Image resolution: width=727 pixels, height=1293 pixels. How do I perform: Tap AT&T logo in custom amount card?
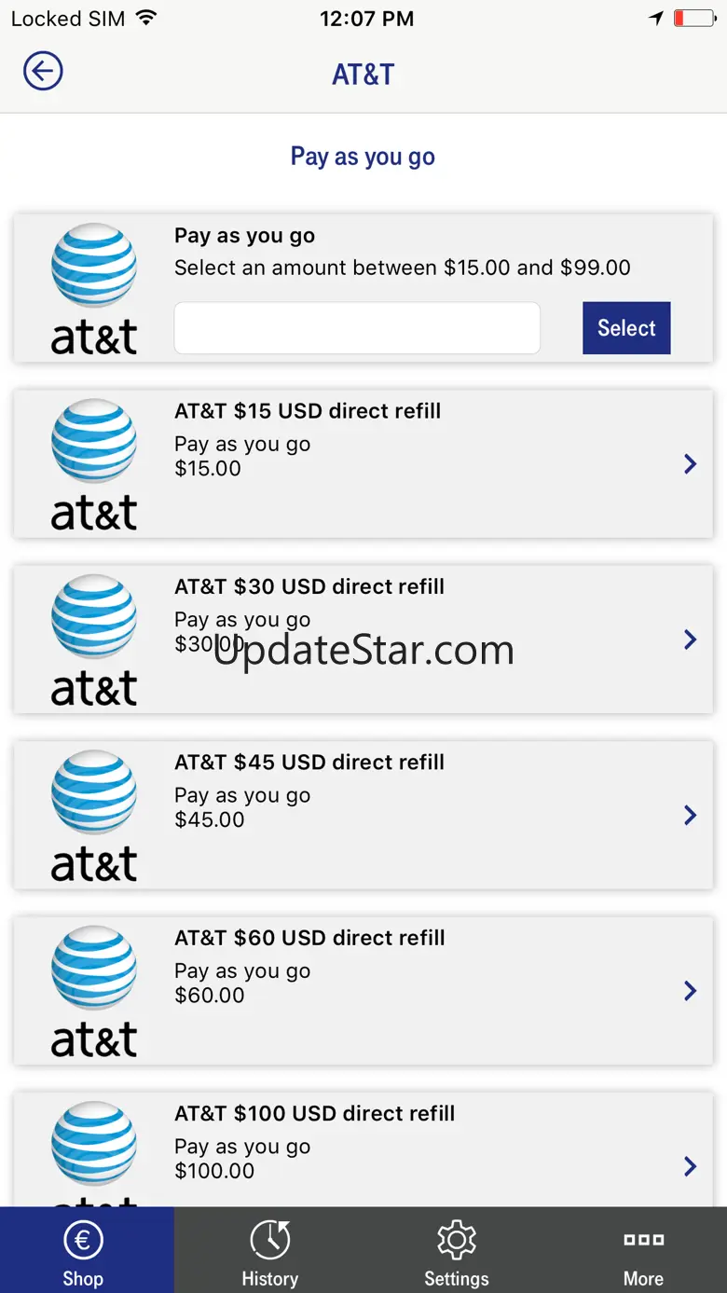93,289
